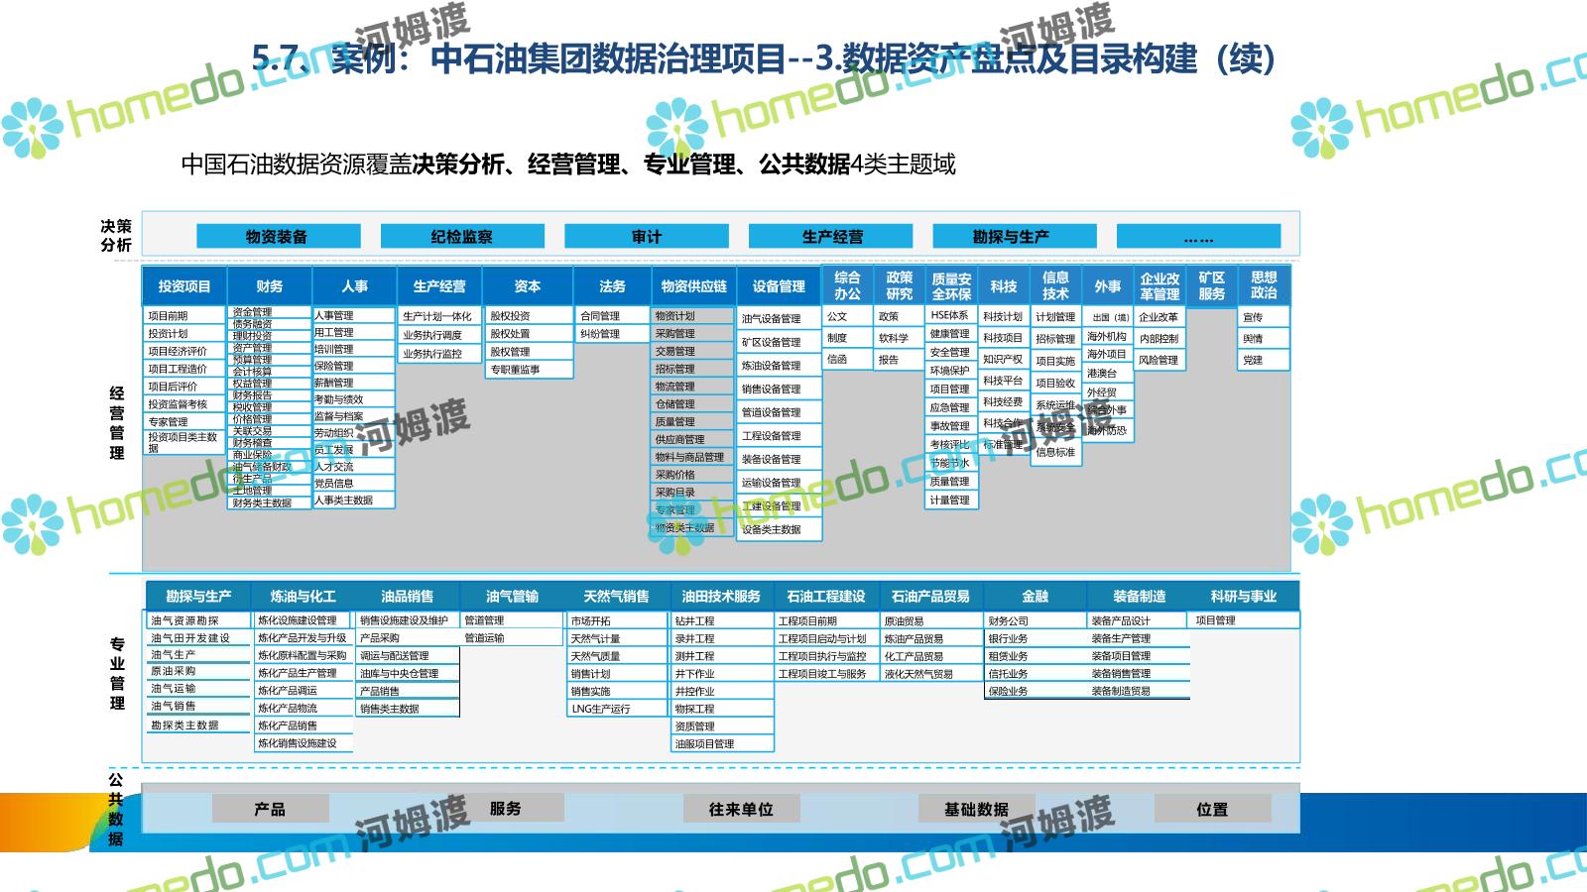Click the 海外机构 cell under 外事

[1107, 337]
